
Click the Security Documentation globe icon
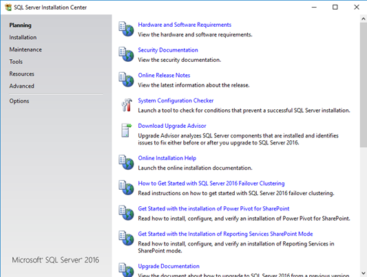(126, 54)
